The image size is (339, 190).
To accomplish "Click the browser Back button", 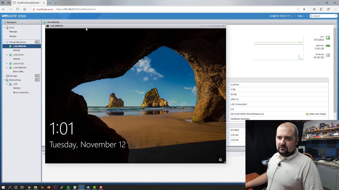I will coord(4,9).
